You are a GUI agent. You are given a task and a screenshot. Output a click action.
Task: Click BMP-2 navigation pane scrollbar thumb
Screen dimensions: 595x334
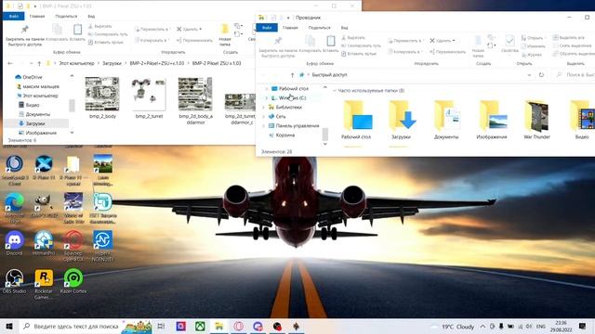(x=72, y=106)
